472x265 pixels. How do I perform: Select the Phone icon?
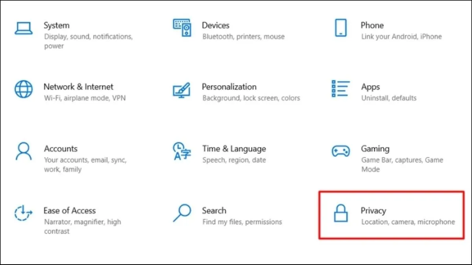click(x=341, y=28)
